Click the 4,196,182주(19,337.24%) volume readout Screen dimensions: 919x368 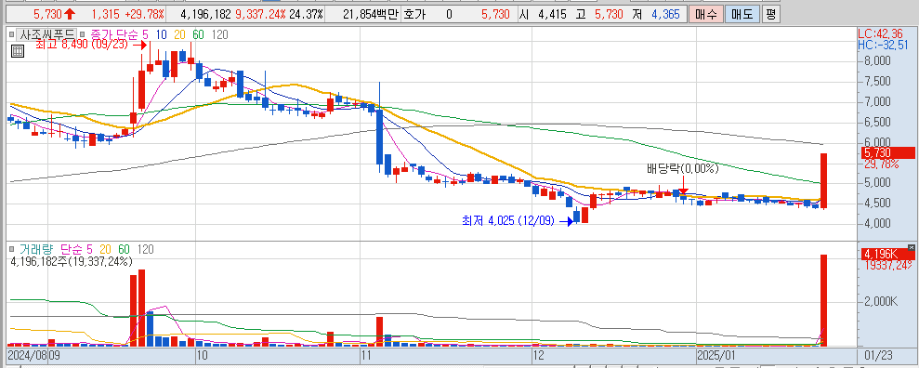[72, 261]
